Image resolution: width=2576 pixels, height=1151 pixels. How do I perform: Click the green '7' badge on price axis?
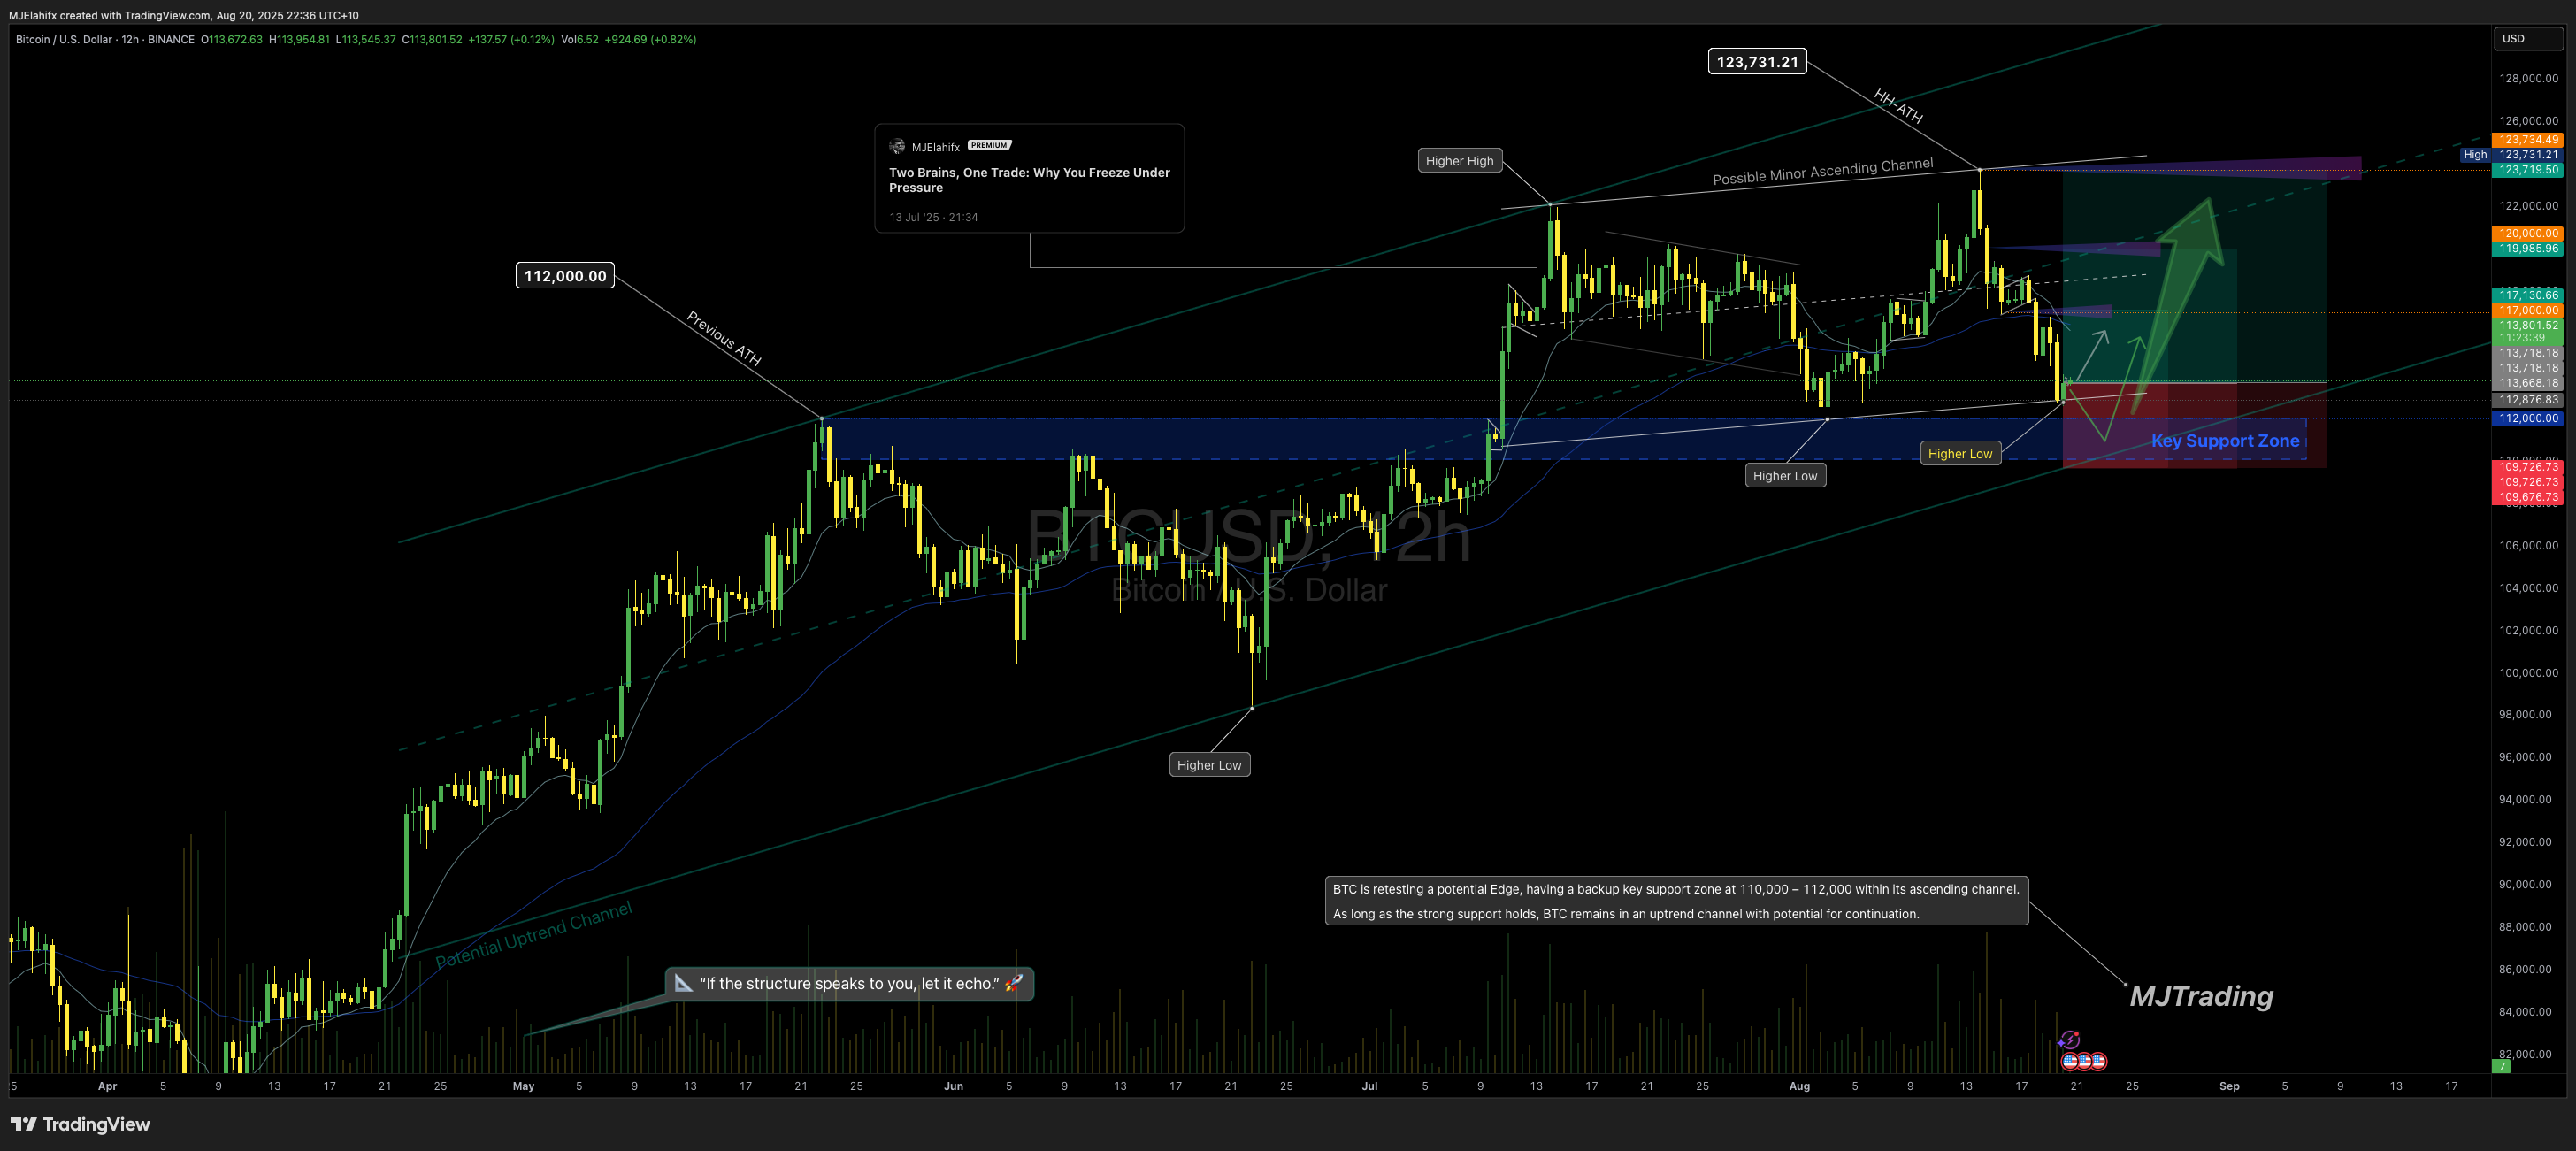(x=2501, y=1066)
